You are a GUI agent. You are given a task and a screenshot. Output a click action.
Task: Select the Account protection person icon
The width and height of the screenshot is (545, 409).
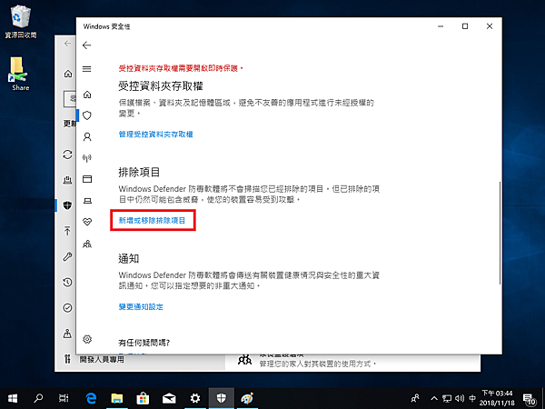click(87, 137)
